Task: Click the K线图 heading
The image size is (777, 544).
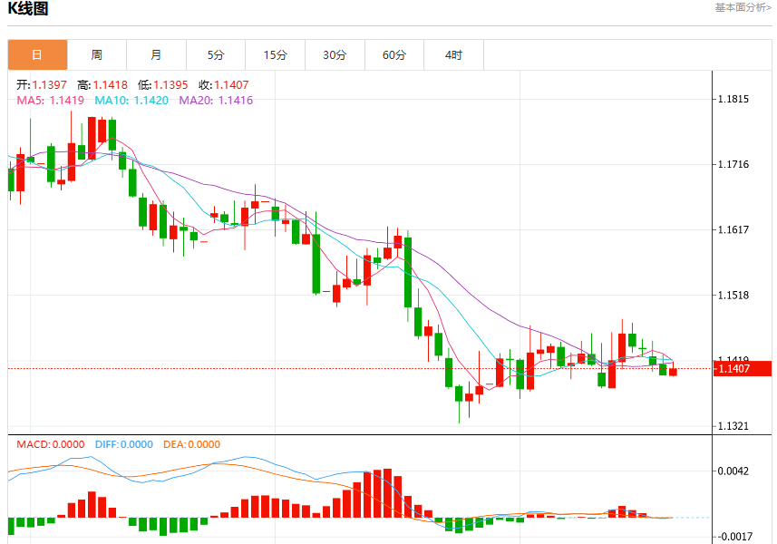Action: [28, 8]
